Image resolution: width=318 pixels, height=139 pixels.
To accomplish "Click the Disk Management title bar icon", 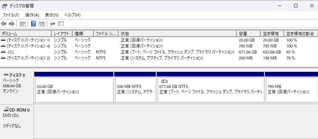I will 5,6.
